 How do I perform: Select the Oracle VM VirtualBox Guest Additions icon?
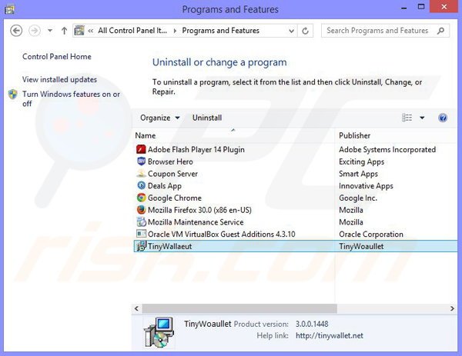point(141,234)
